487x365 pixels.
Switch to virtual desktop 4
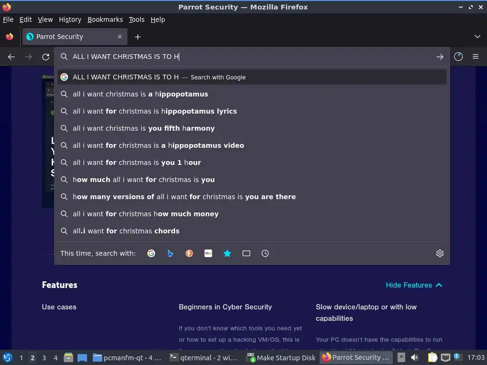pos(55,358)
